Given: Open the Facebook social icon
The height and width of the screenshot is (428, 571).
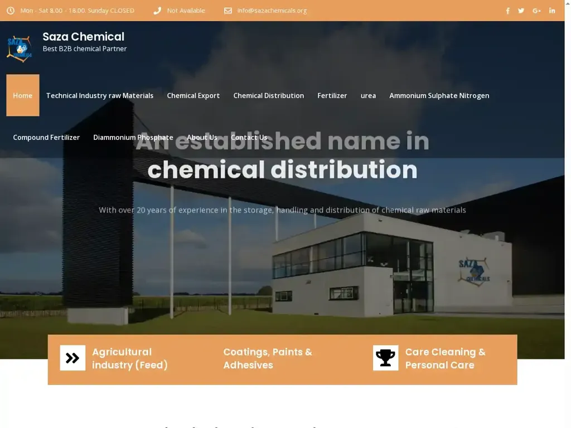Looking at the screenshot, I should click(x=507, y=11).
